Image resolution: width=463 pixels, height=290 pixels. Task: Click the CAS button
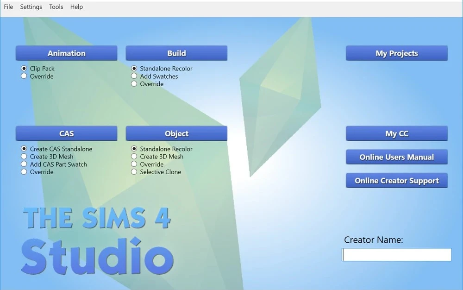pyautogui.click(x=66, y=133)
